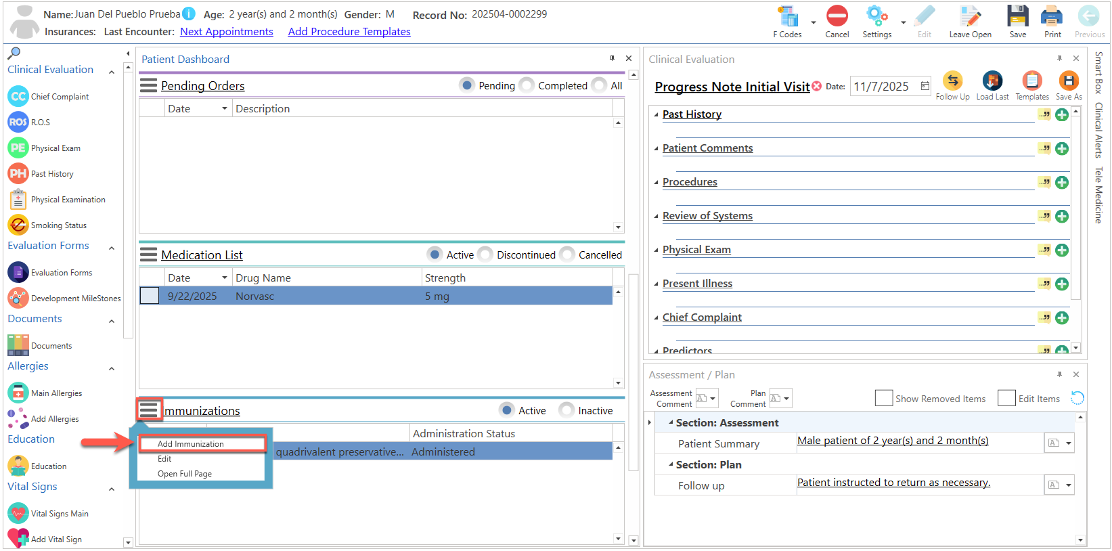The height and width of the screenshot is (551, 1112).
Task: Select Pending orders radio button
Action: tap(467, 85)
